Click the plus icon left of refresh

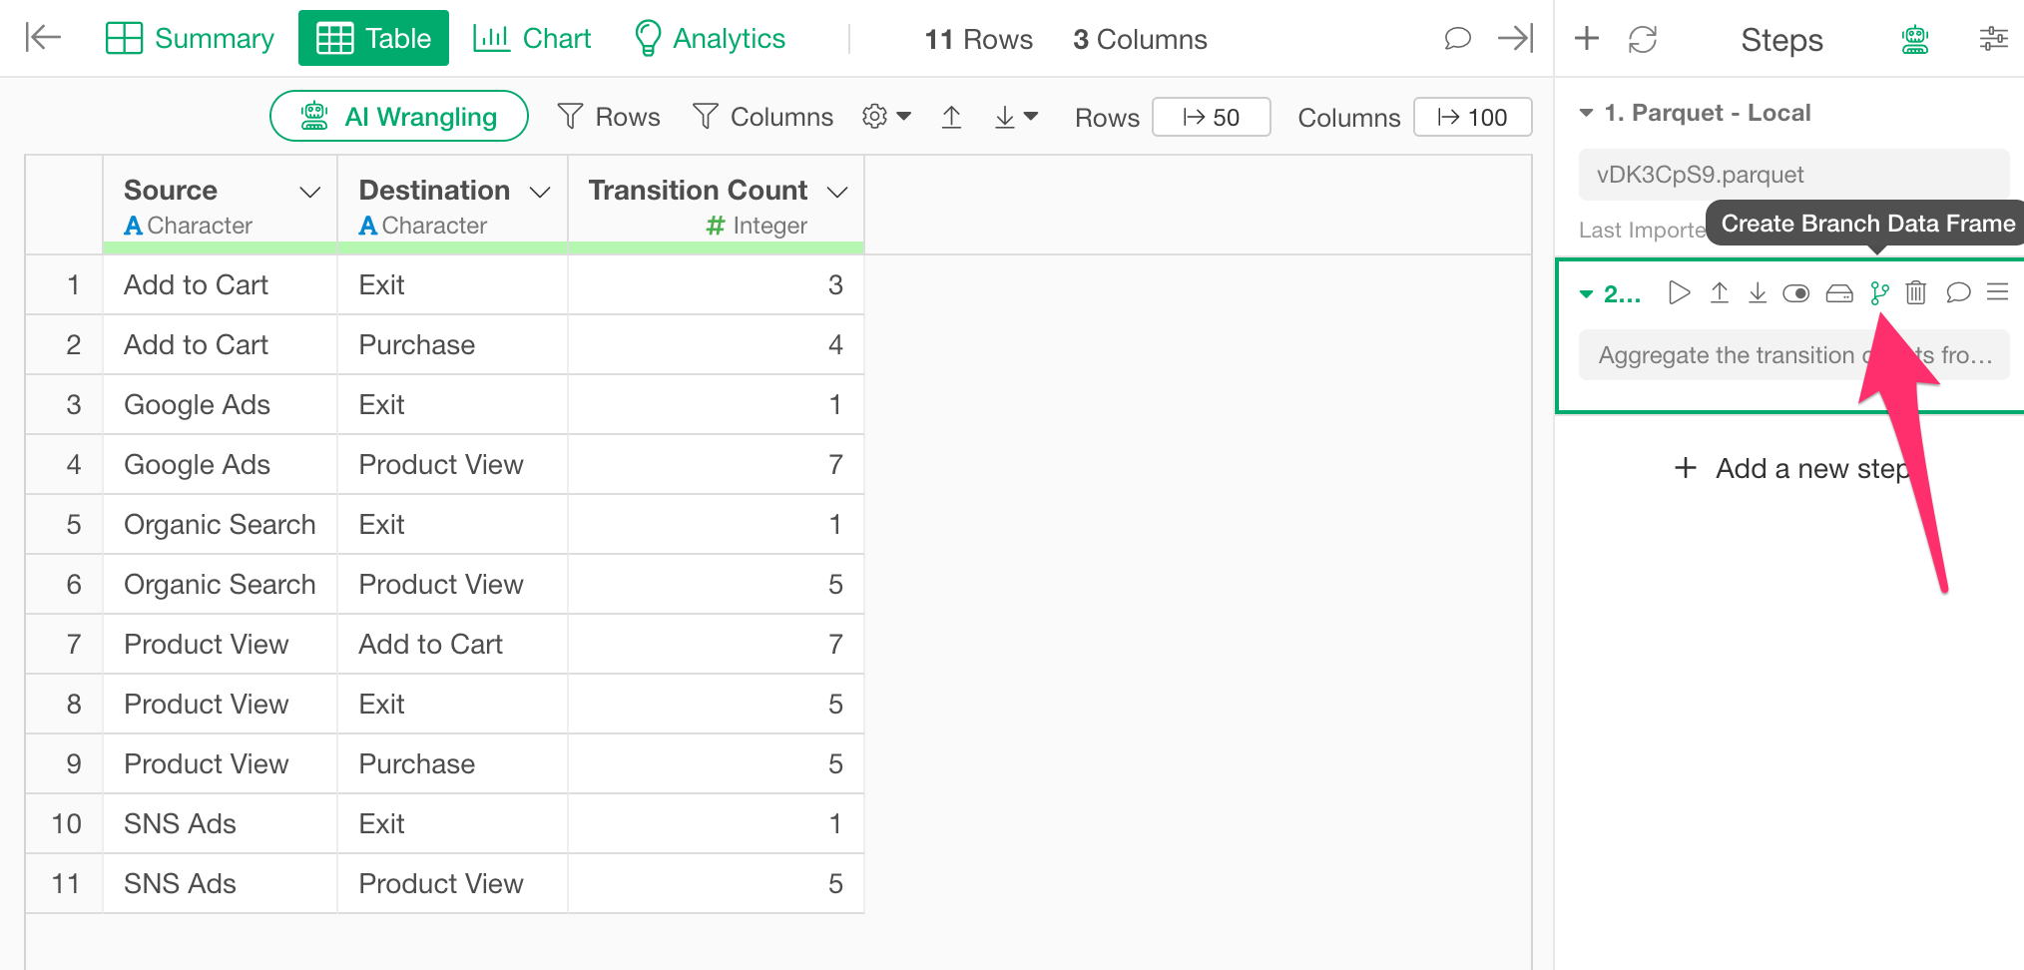tap(1586, 40)
